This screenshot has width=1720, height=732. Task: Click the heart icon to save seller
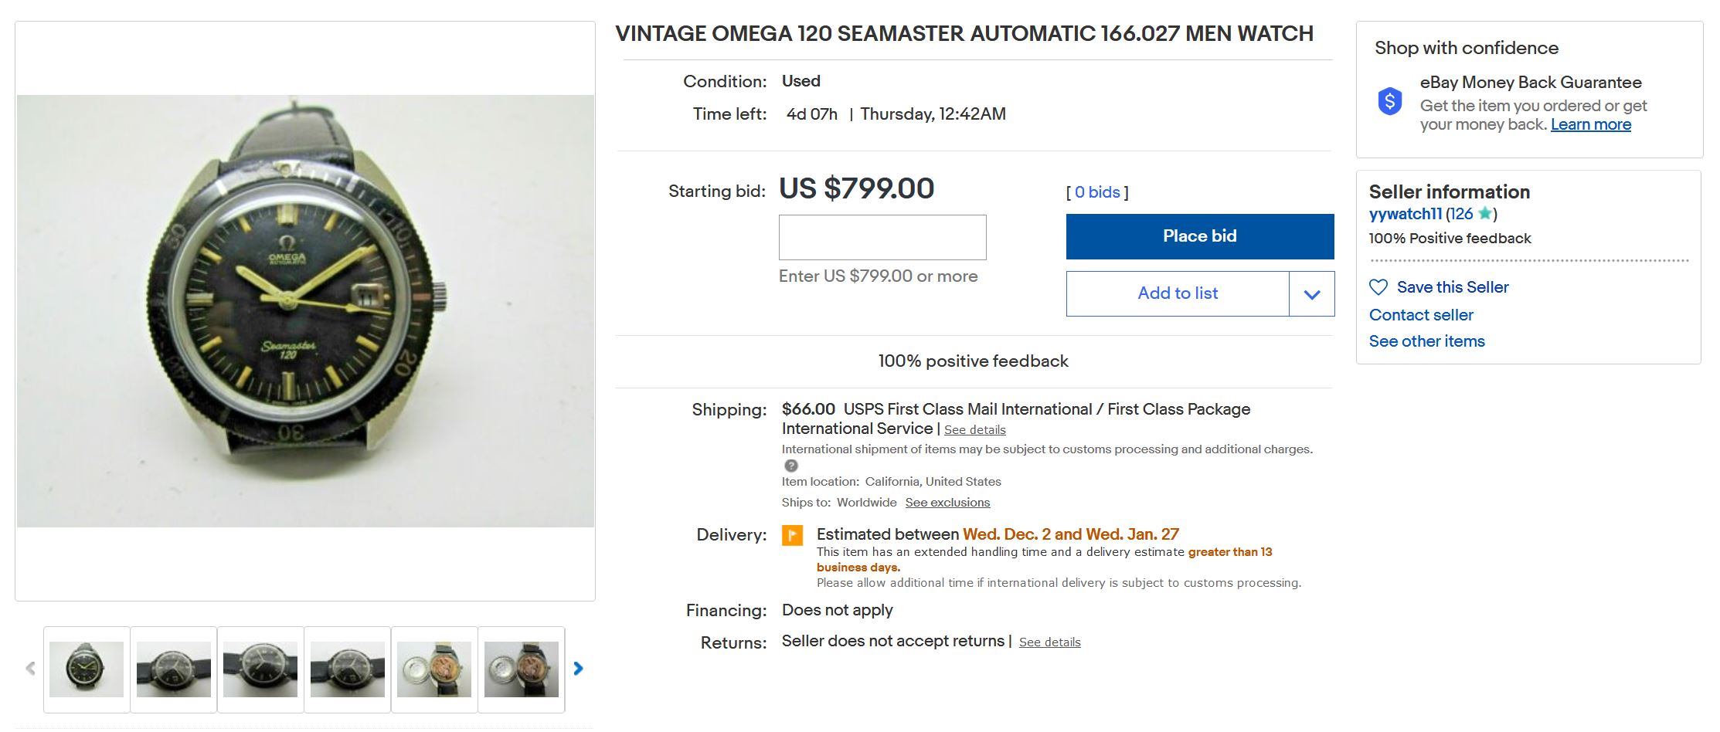click(1378, 287)
